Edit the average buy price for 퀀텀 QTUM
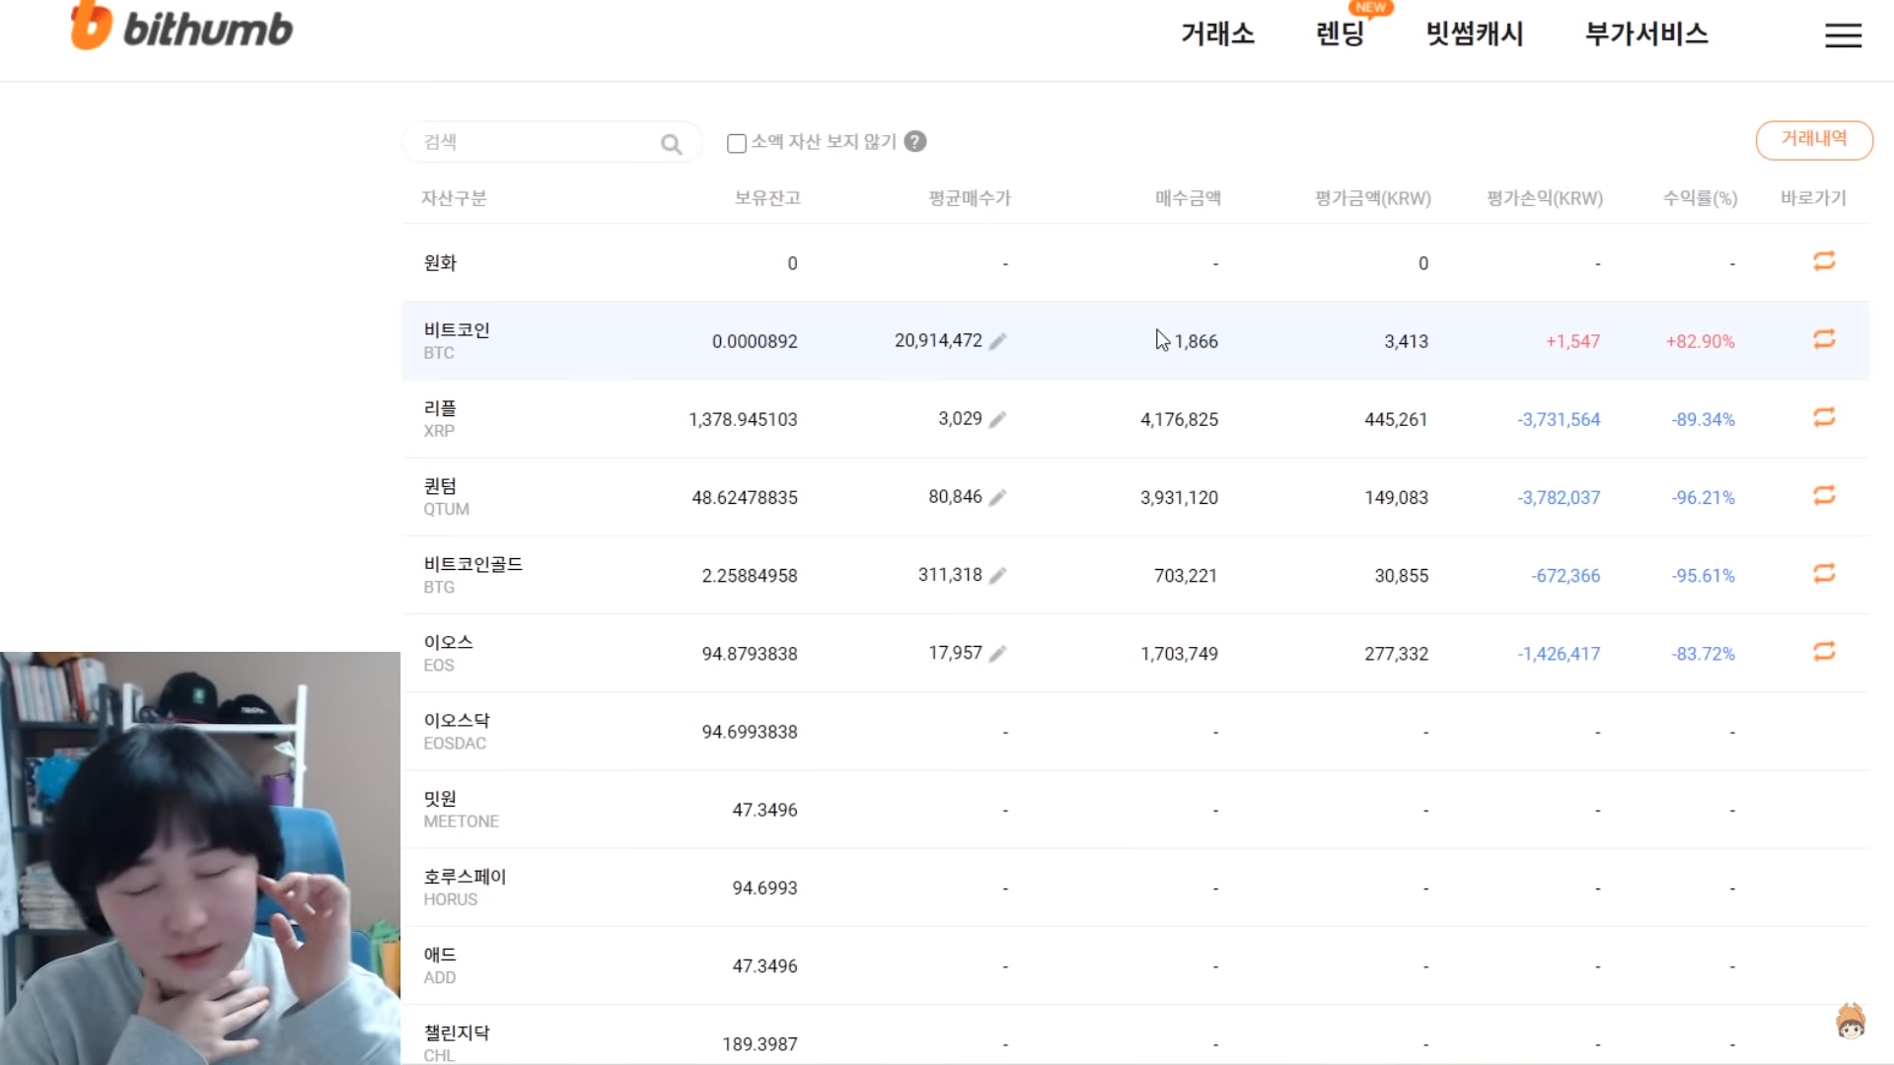The width and height of the screenshot is (1894, 1065). [998, 497]
